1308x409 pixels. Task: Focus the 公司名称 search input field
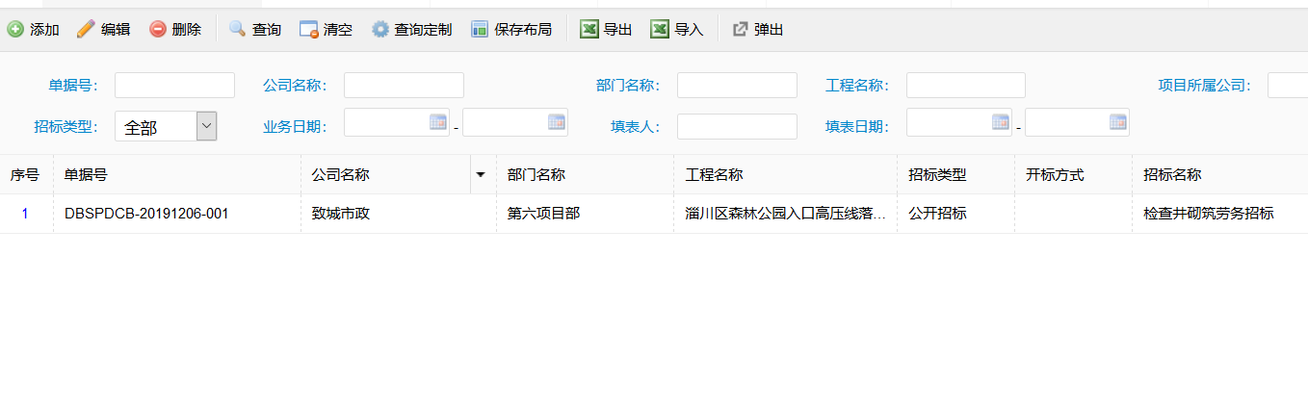(x=404, y=85)
